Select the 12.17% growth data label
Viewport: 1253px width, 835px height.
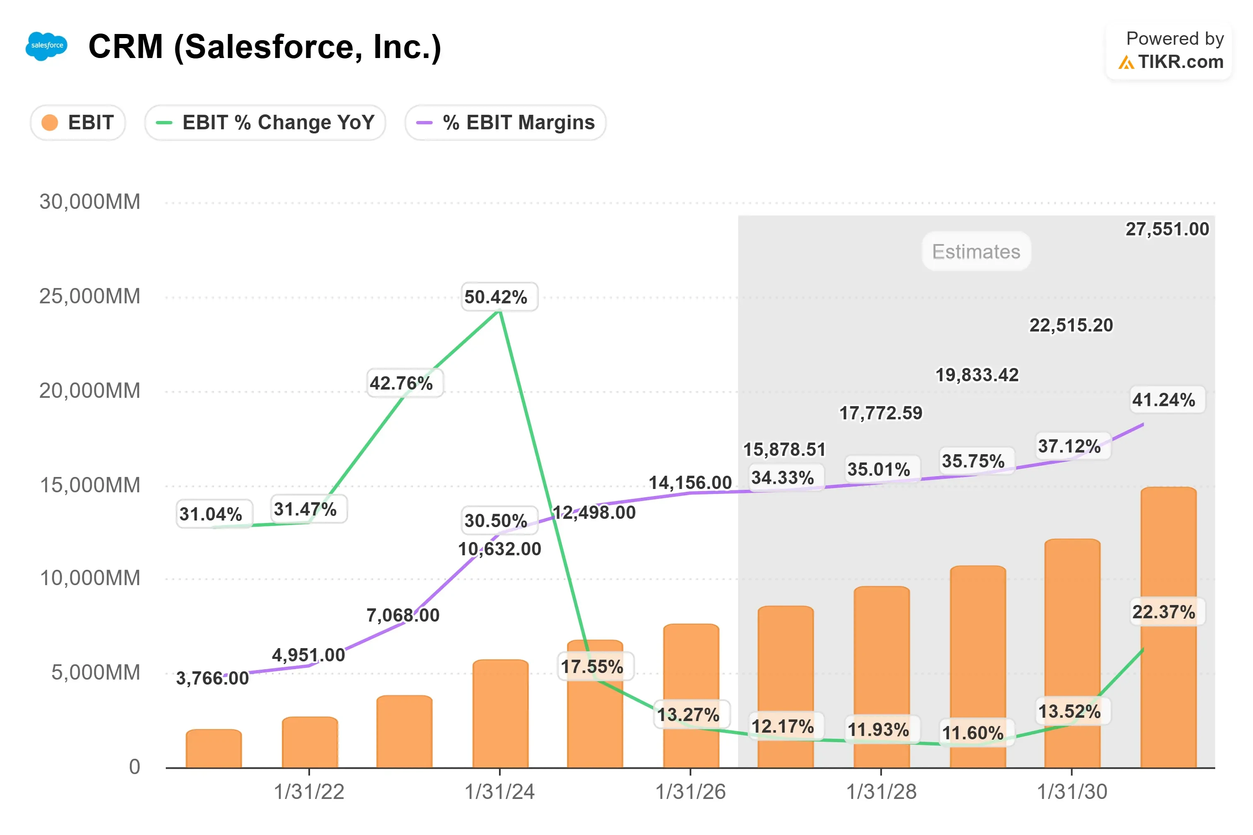pos(786,726)
